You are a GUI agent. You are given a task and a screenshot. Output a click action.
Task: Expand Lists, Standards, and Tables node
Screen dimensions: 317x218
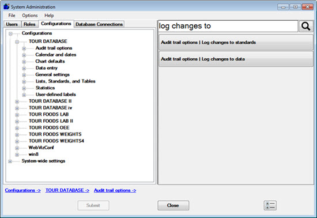pyautogui.click(x=24, y=82)
